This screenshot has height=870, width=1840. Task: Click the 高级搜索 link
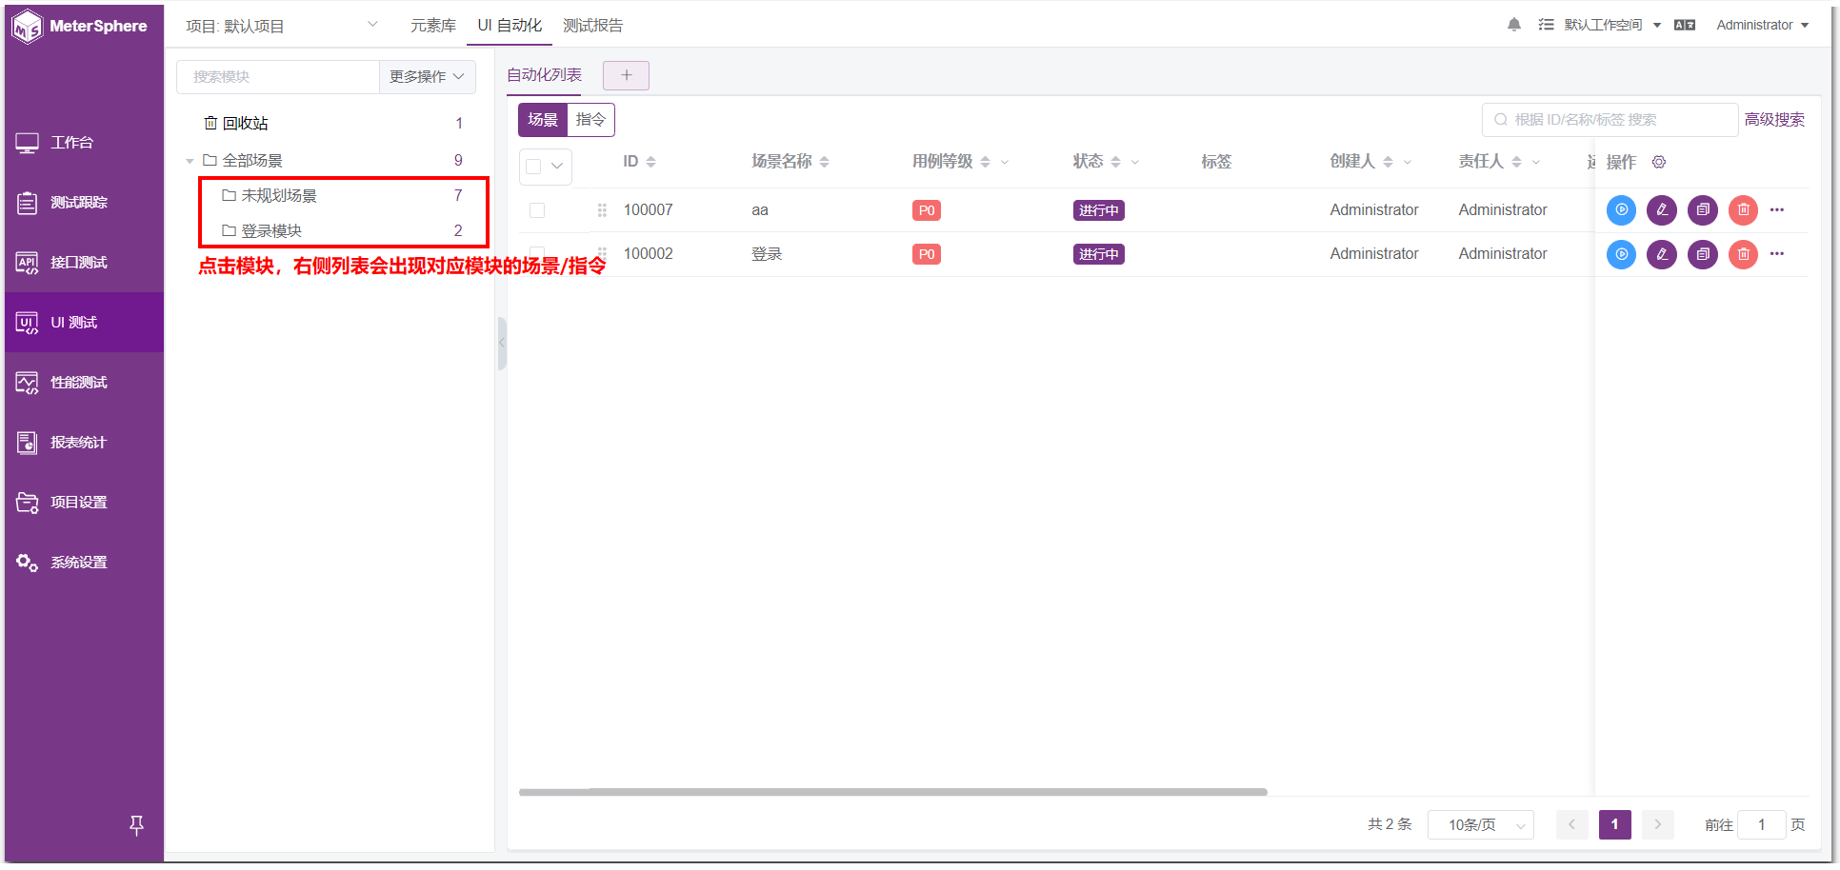tap(1773, 119)
